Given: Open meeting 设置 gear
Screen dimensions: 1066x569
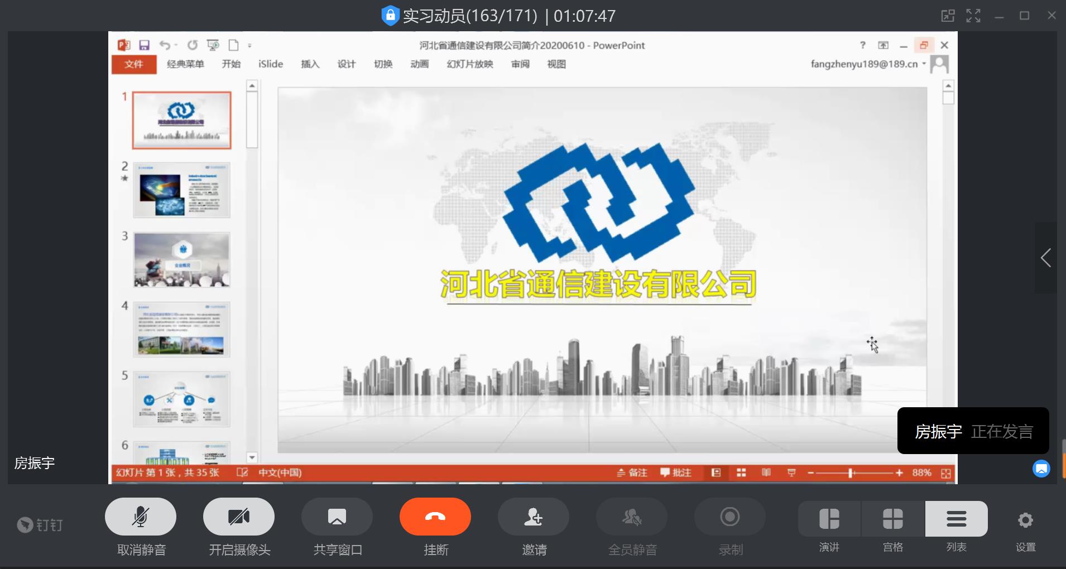Looking at the screenshot, I should click(x=1025, y=520).
